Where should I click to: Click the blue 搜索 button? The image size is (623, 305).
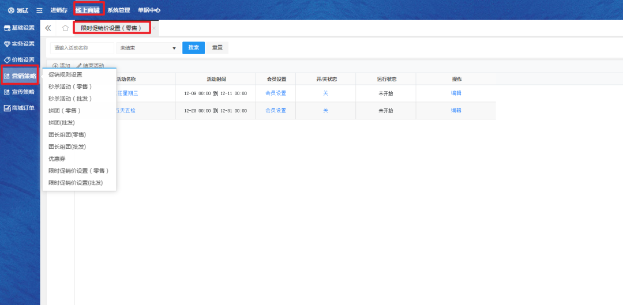click(193, 48)
